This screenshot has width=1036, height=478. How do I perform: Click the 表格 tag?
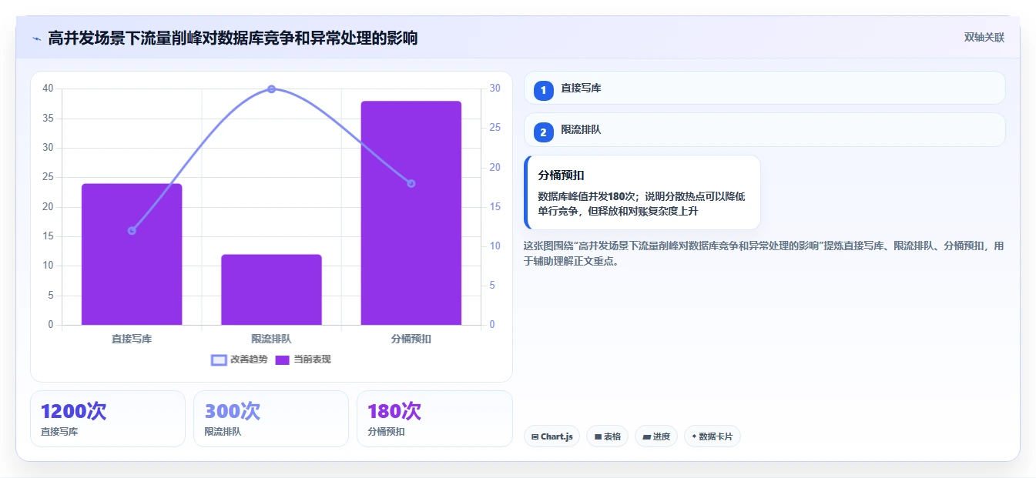607,436
